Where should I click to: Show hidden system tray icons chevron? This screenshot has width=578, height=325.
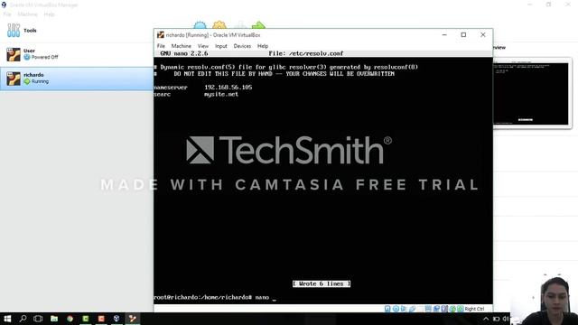coord(486,319)
